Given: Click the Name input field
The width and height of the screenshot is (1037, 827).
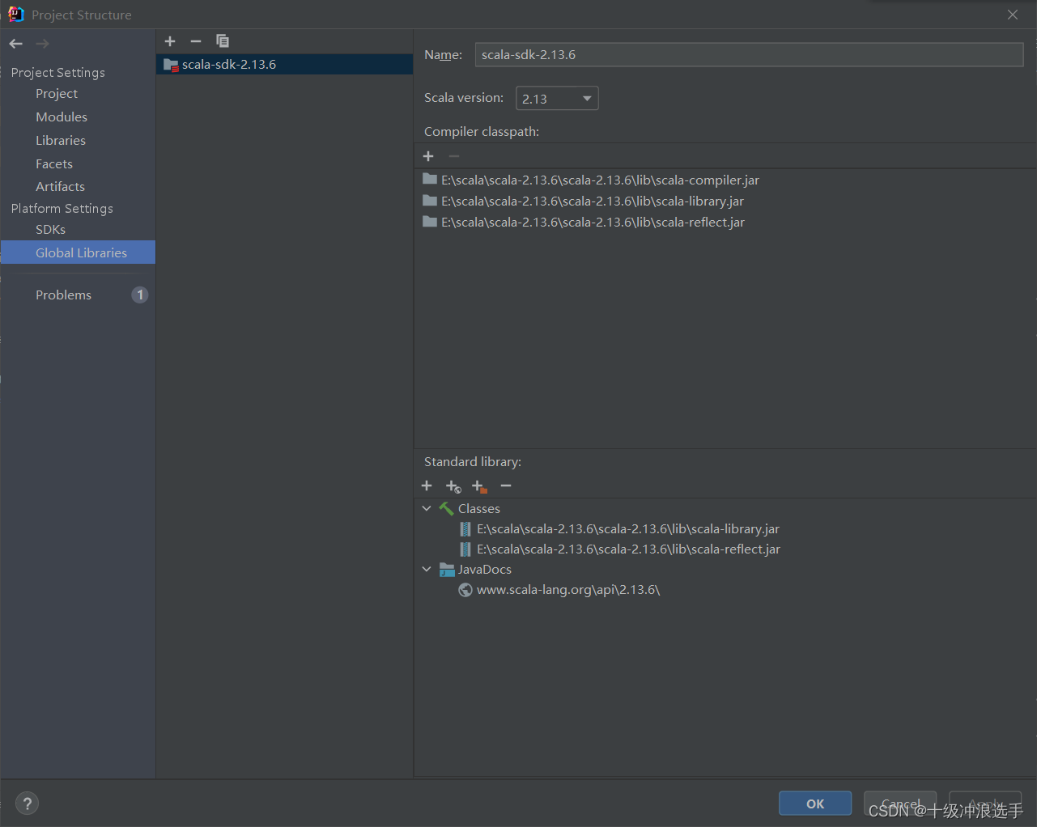Looking at the screenshot, I should [749, 54].
